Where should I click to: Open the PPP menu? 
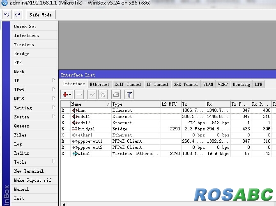coord(34,62)
